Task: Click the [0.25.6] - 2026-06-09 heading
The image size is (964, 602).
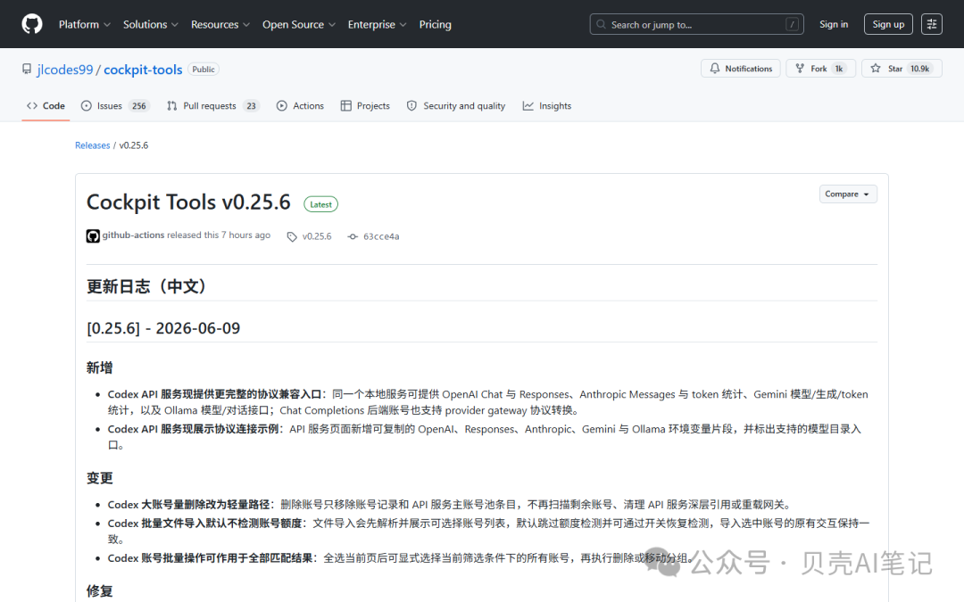Action: point(163,328)
